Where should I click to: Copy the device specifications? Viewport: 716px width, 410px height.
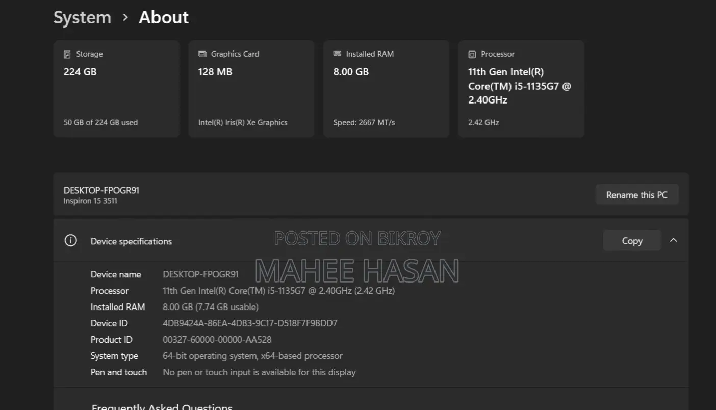pos(632,241)
